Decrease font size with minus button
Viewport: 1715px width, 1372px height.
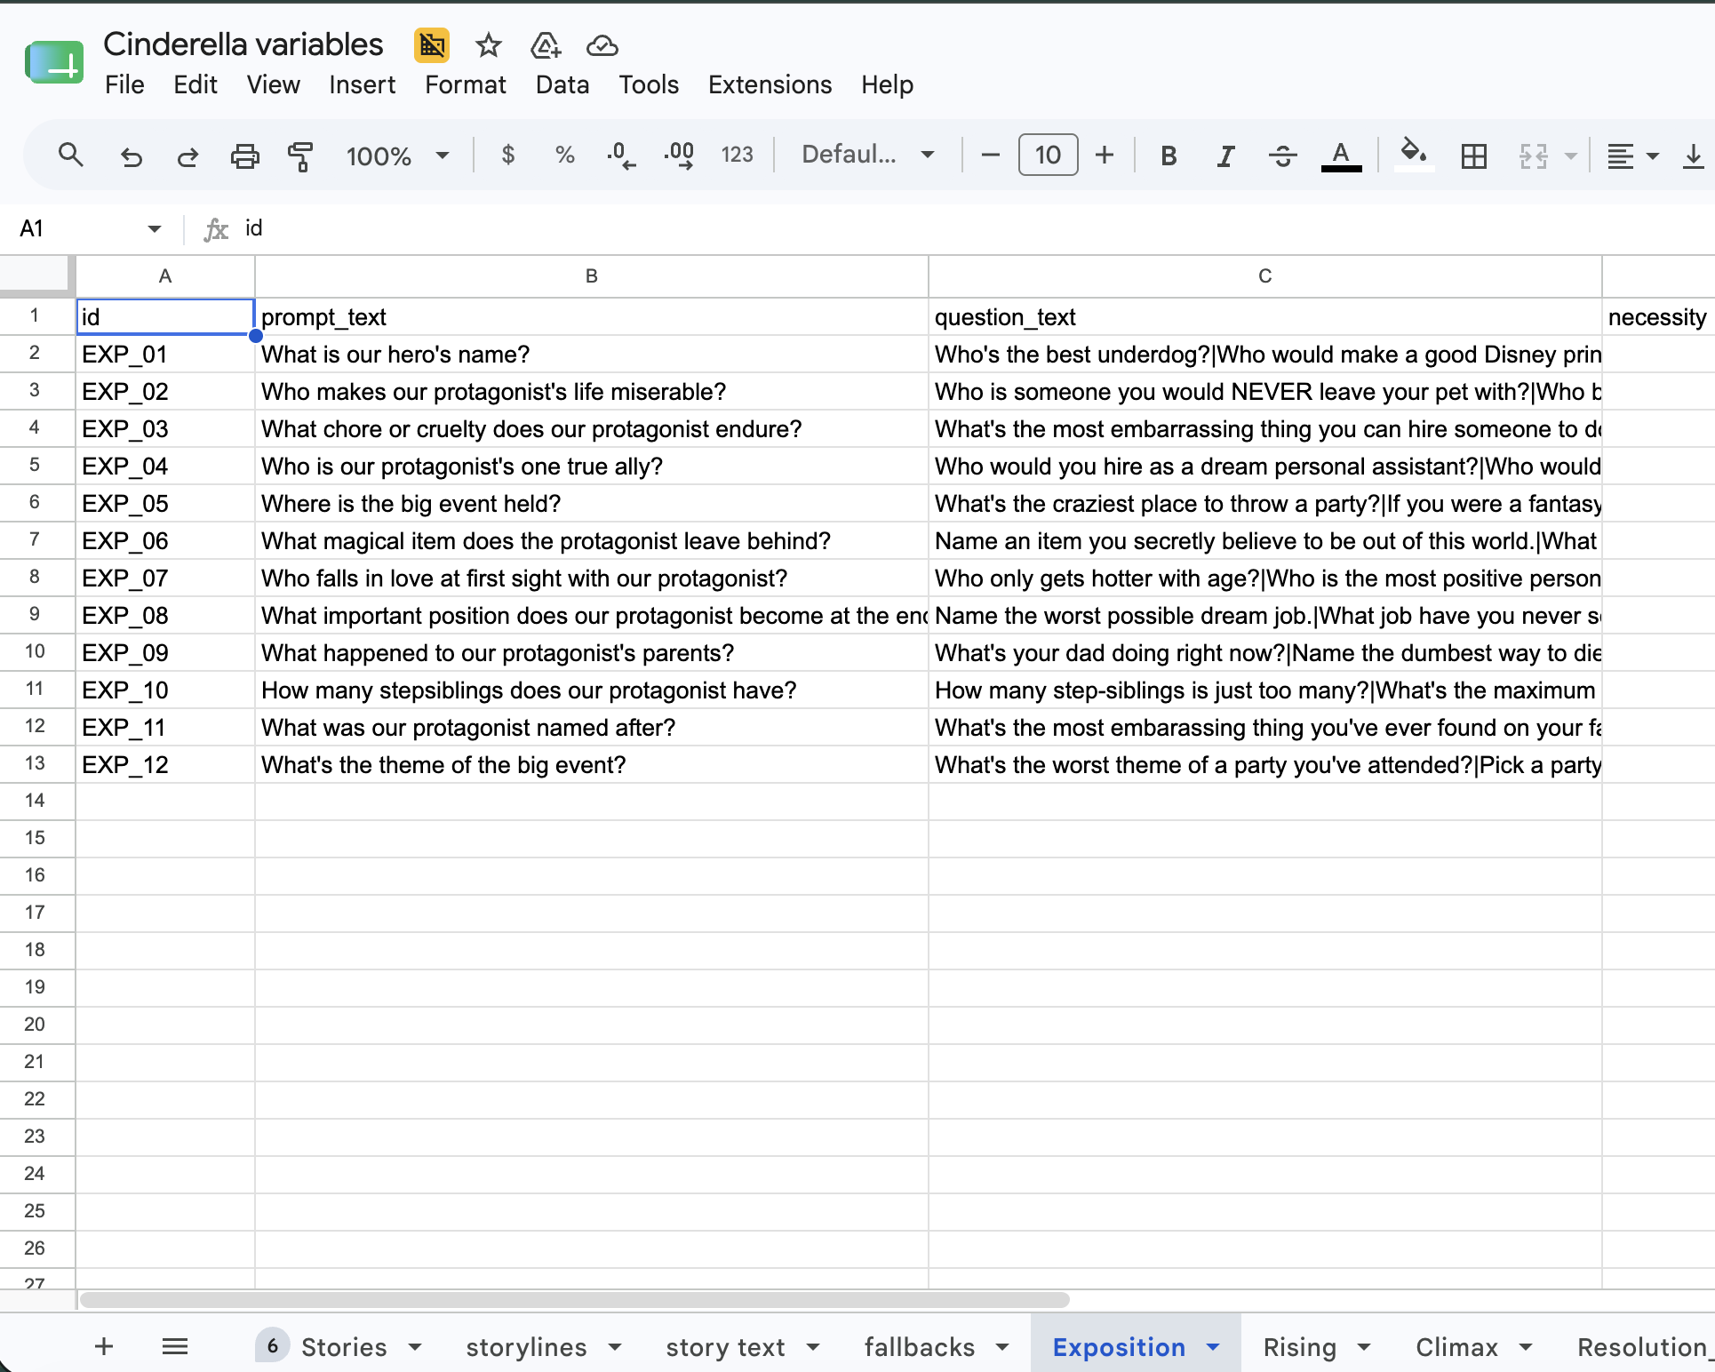[x=990, y=156]
